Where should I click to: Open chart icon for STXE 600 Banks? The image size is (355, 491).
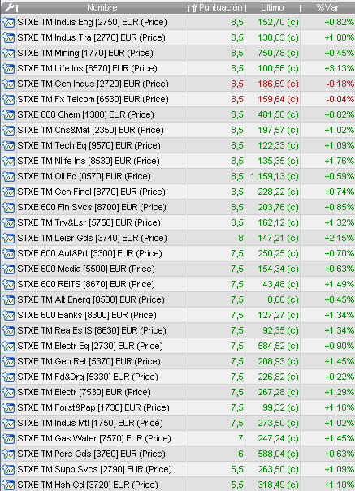pyautogui.click(x=8, y=316)
